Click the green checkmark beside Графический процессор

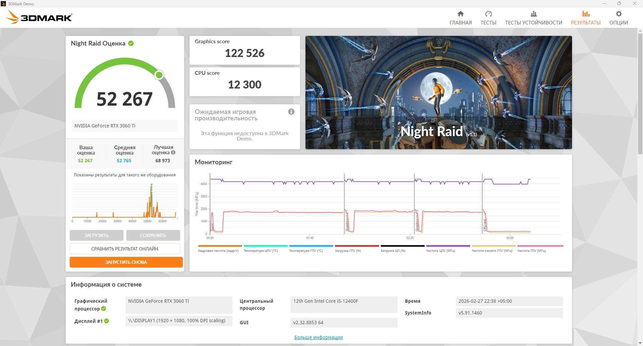pyautogui.click(x=103, y=308)
